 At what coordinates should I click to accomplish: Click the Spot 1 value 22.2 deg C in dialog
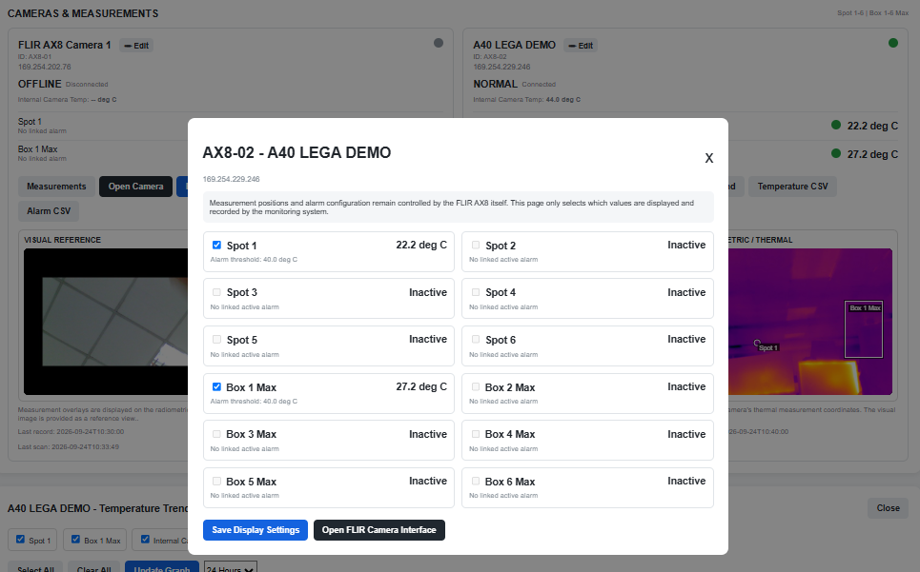coord(421,245)
